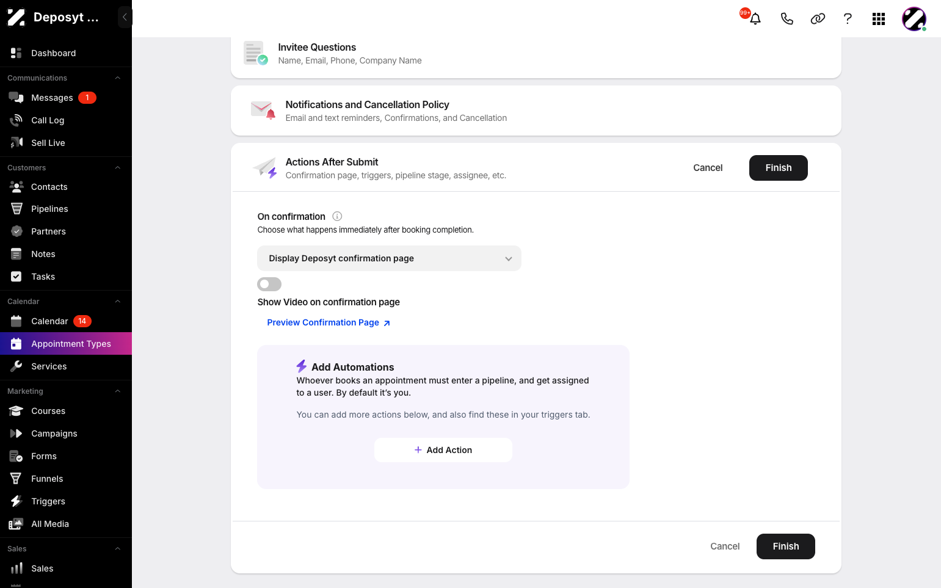Collapse the Communications sidebar section

[x=118, y=78]
